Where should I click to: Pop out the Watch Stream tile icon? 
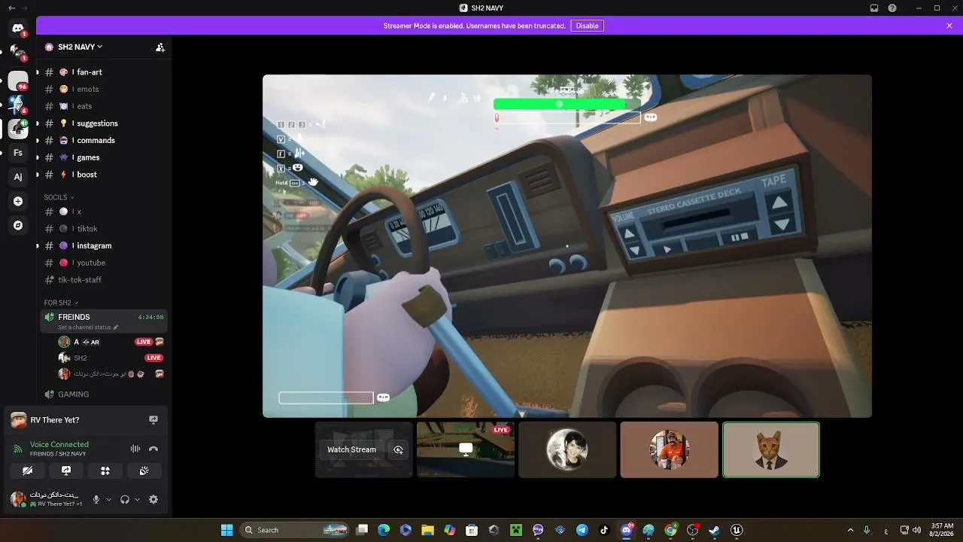[399, 449]
